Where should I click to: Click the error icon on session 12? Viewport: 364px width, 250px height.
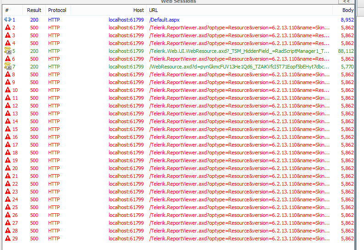(x=8, y=105)
